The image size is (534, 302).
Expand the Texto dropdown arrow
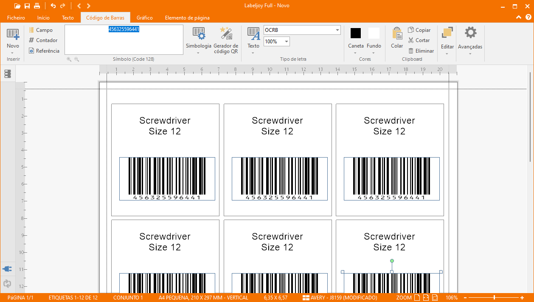click(253, 53)
